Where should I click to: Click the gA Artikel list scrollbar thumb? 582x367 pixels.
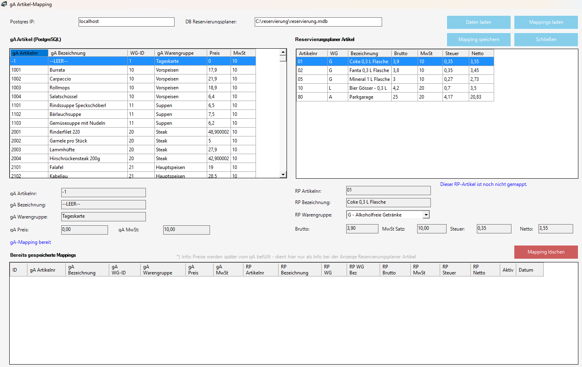point(283,58)
